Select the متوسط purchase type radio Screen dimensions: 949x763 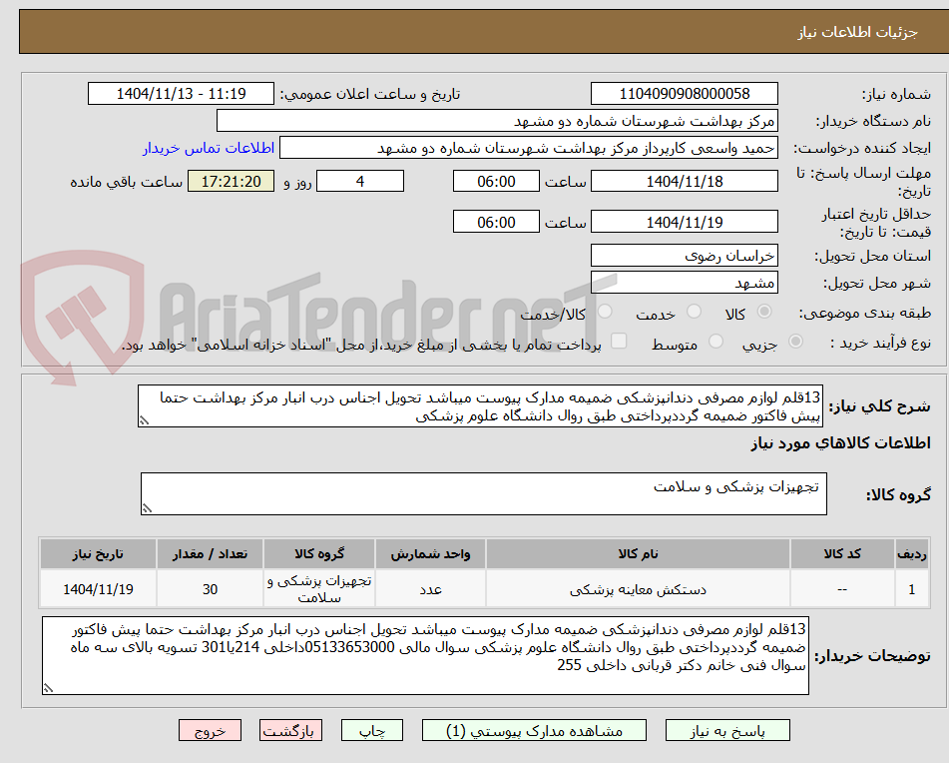coord(715,342)
